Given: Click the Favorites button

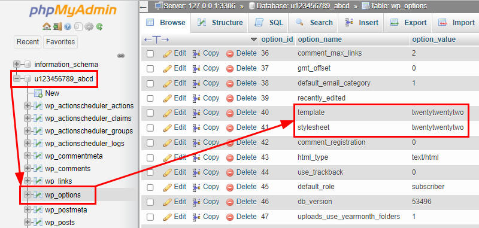Looking at the screenshot, I should pos(60,42).
